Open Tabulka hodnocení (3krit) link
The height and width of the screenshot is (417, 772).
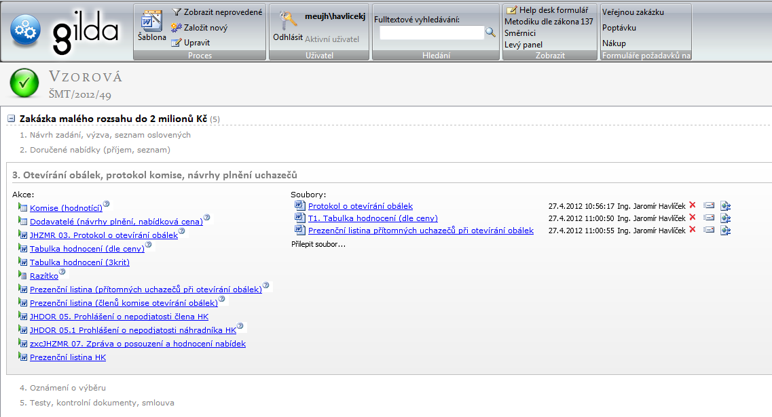tap(79, 262)
